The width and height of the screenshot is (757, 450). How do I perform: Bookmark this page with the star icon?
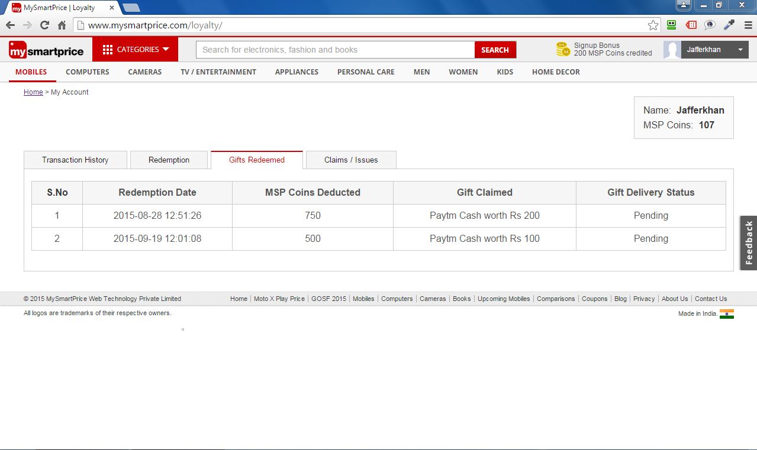pyautogui.click(x=653, y=25)
